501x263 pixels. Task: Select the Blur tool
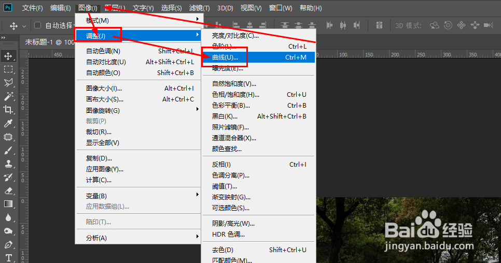[x=8, y=217]
